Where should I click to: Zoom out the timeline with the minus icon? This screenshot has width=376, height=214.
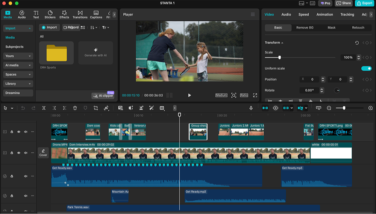(x=329, y=108)
